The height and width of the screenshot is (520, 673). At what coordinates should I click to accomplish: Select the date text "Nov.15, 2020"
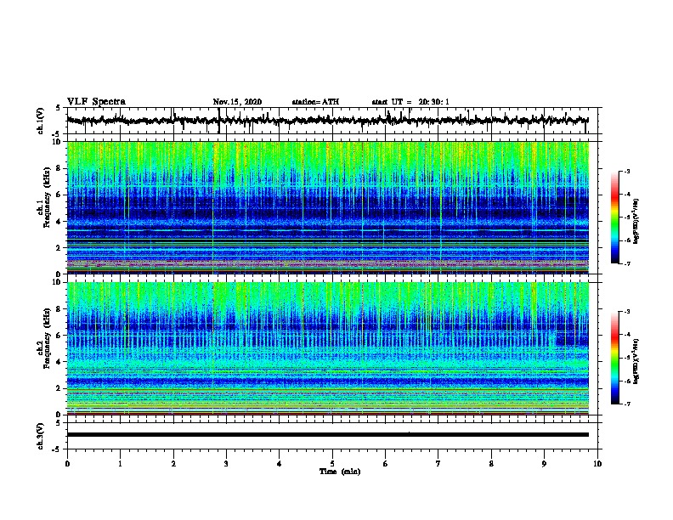tap(237, 102)
